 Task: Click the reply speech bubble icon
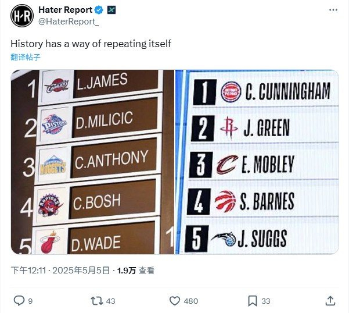[19, 301]
